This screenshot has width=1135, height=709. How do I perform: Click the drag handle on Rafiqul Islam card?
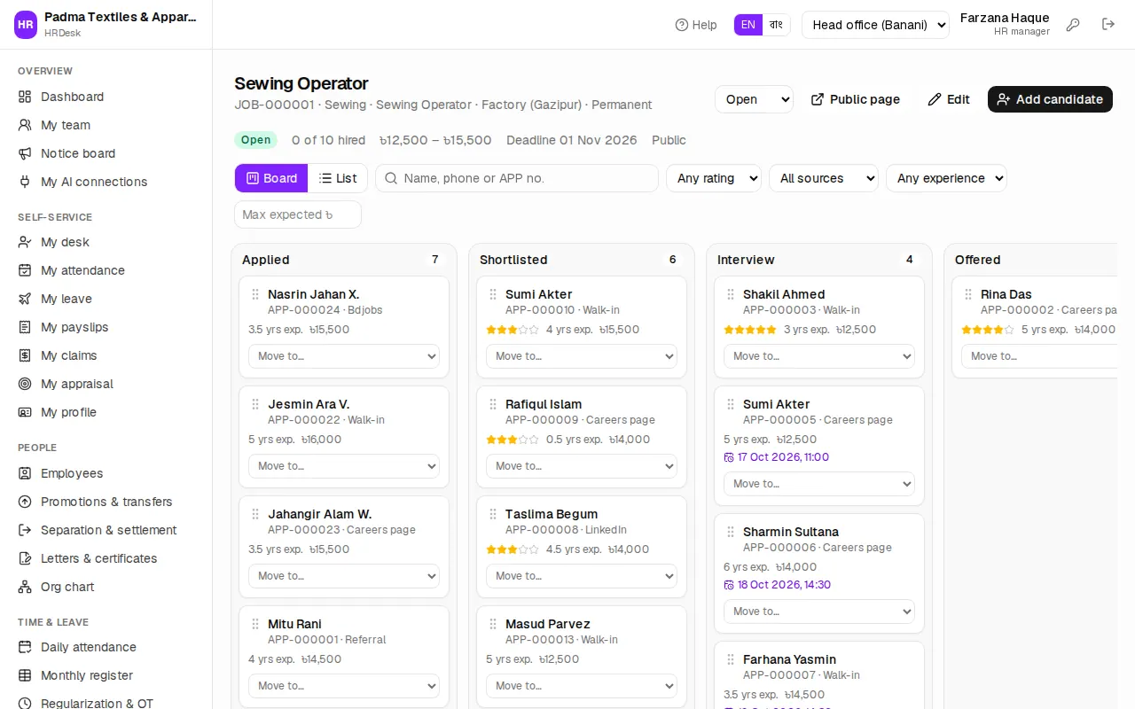tap(493, 404)
